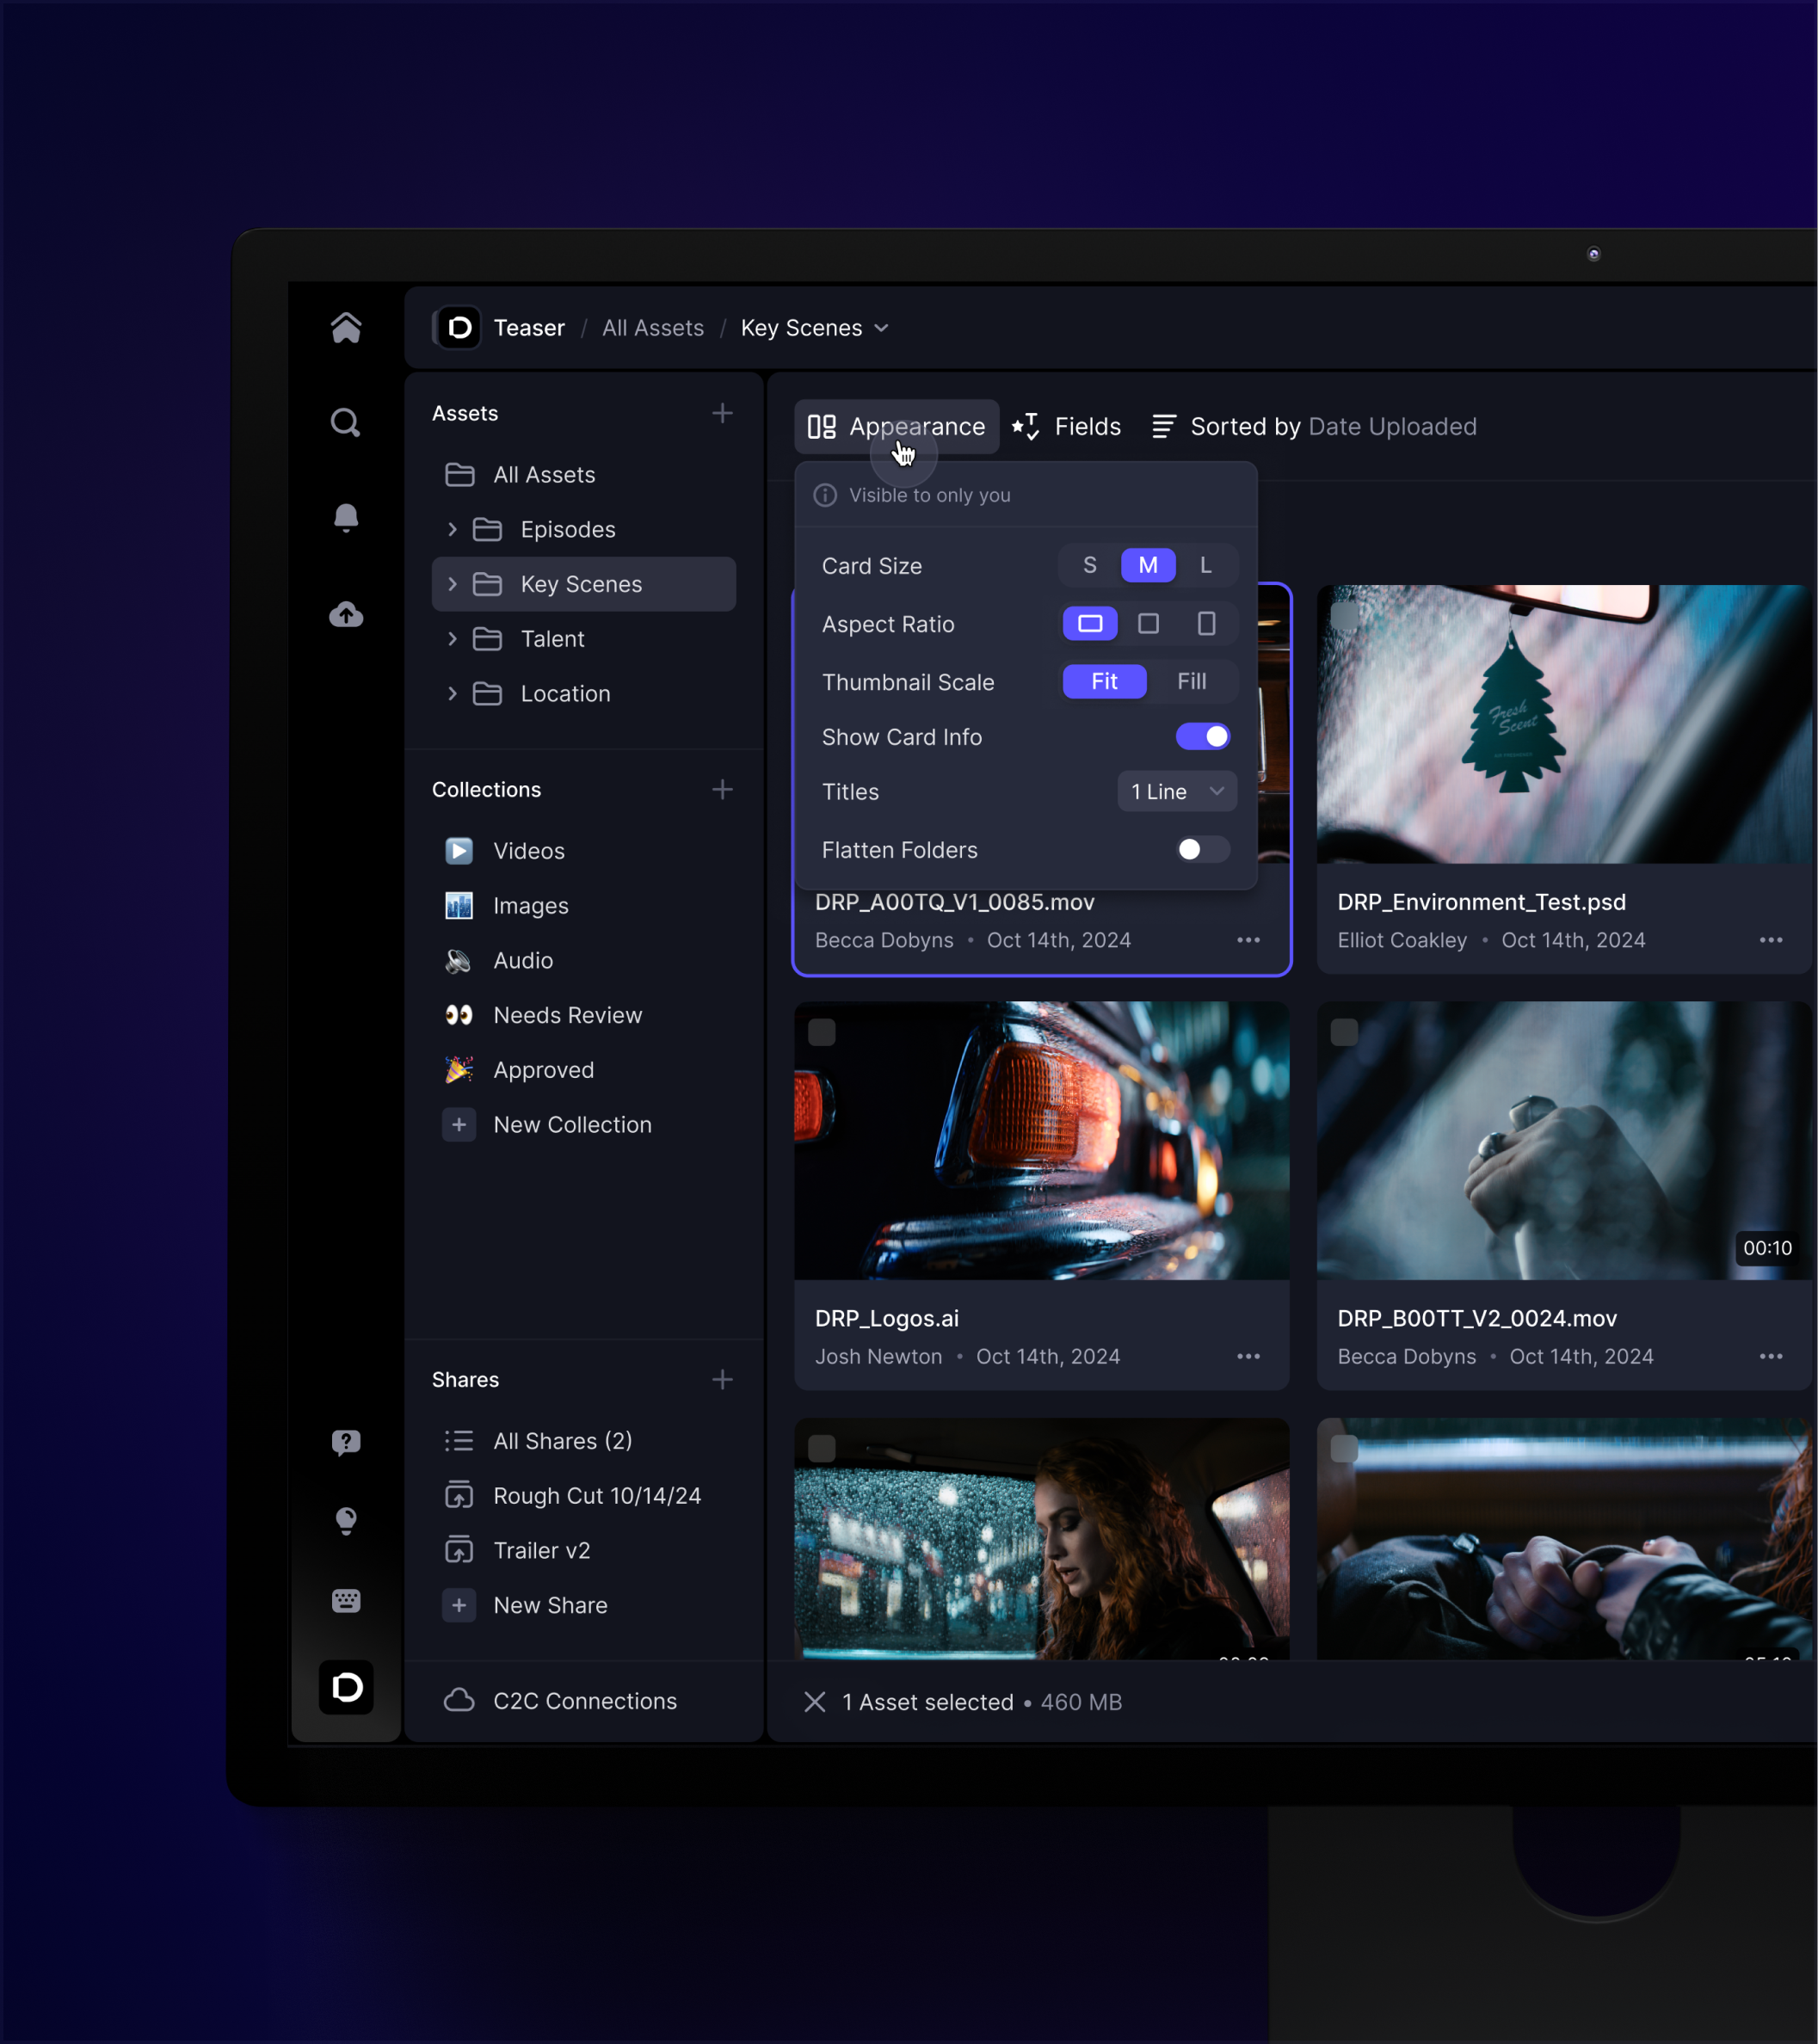The image size is (1818, 2044).
Task: Disable the Show Card Info toggle
Action: pyautogui.click(x=1202, y=737)
